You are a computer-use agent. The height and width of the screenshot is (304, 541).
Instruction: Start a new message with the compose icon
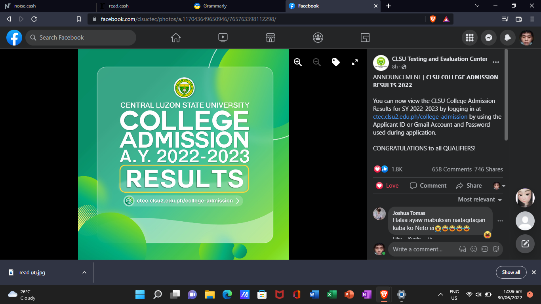(x=525, y=244)
